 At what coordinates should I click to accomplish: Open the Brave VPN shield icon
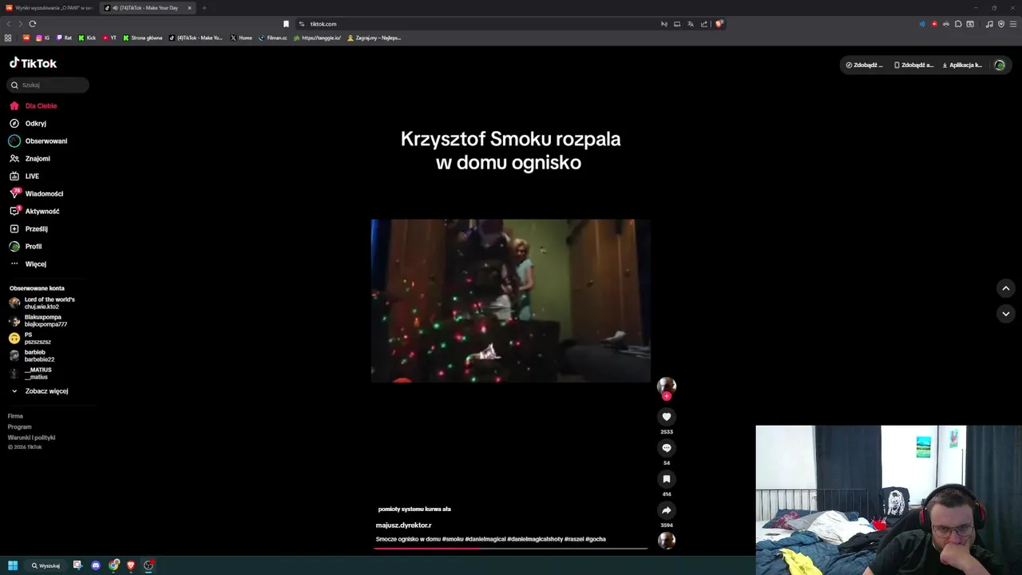1001,24
